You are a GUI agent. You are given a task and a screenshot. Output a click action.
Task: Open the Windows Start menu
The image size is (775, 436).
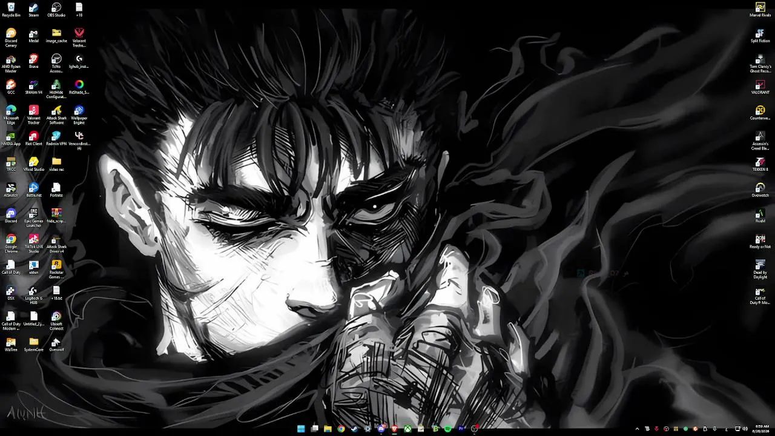click(x=301, y=429)
